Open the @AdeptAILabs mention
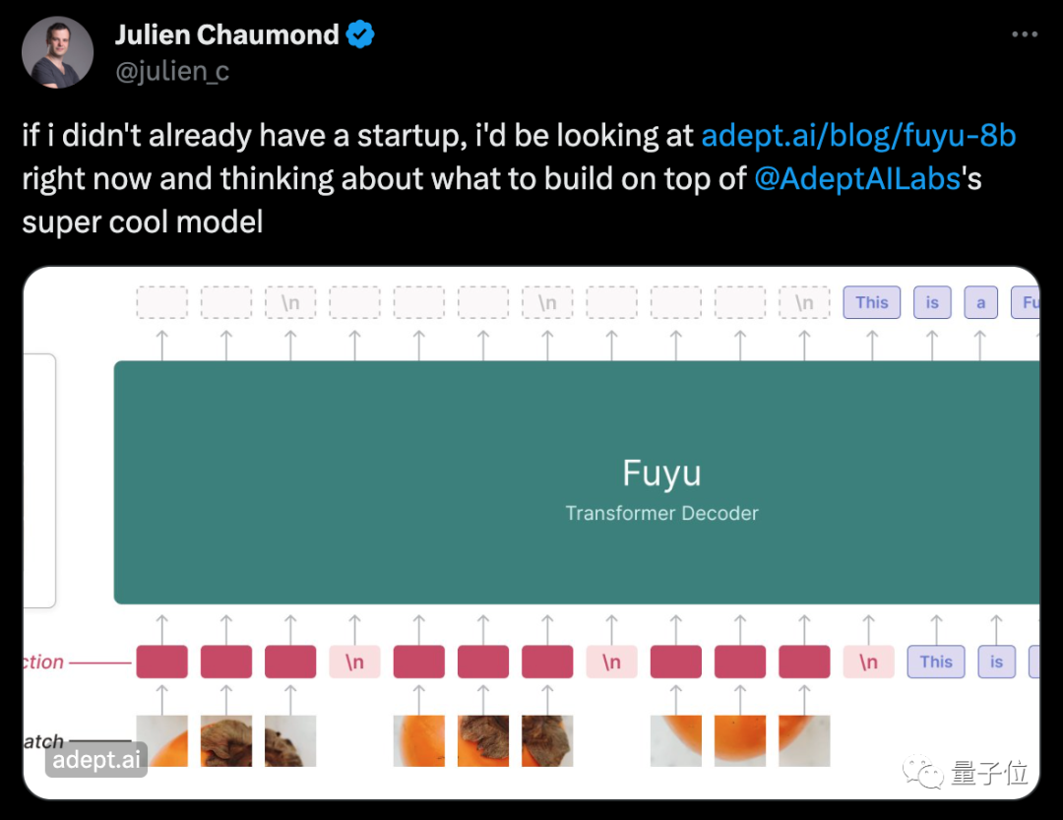 click(857, 179)
